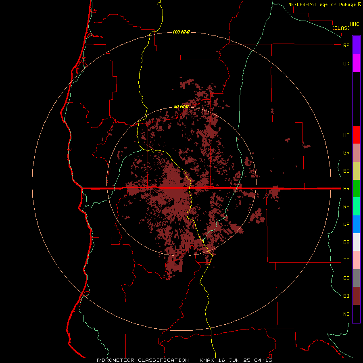The height and width of the screenshot is (363, 363).
Task: Click the GR legend label
Action: [346, 153]
